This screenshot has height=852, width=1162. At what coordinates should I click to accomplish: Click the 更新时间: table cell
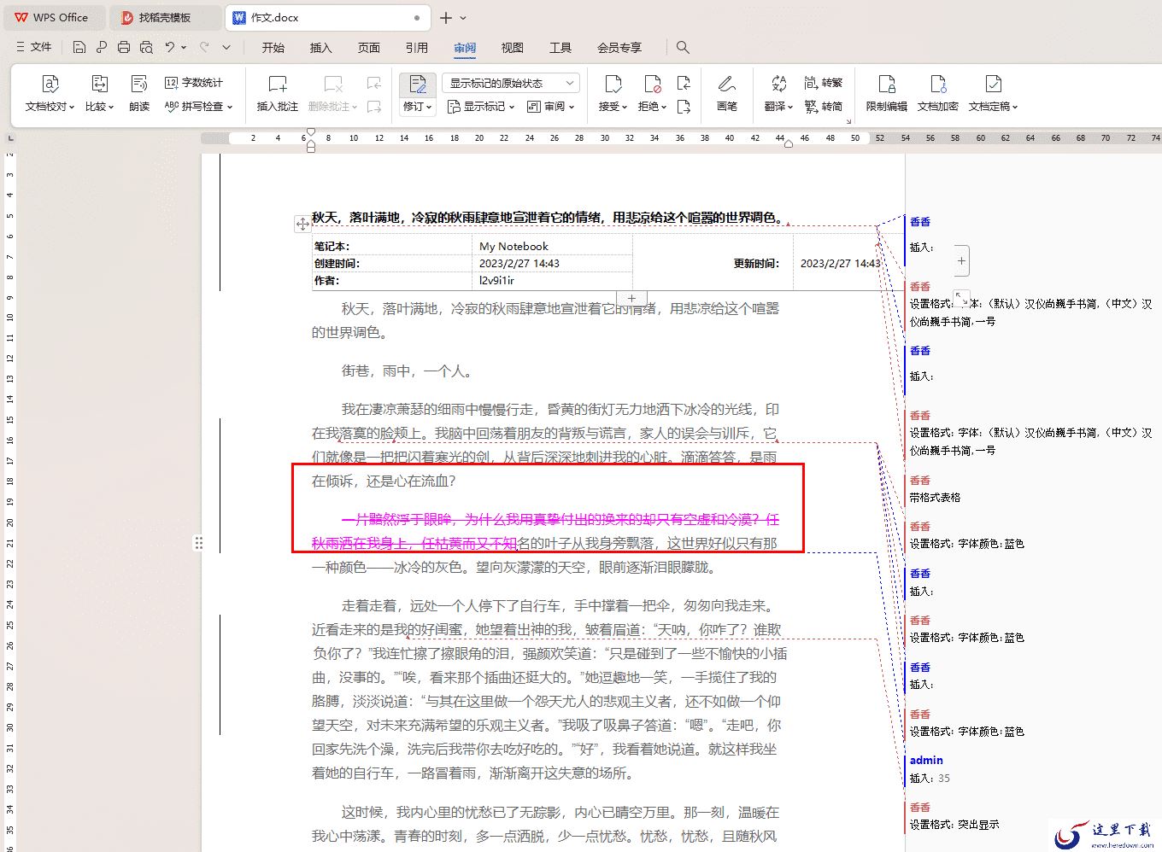tap(713, 263)
